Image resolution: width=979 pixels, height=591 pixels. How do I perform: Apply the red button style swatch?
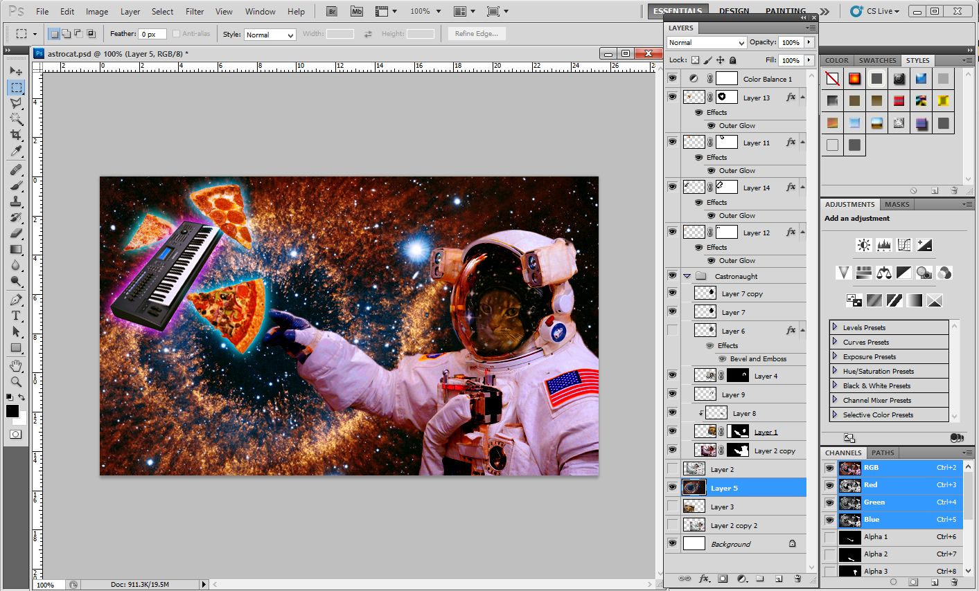pos(899,100)
